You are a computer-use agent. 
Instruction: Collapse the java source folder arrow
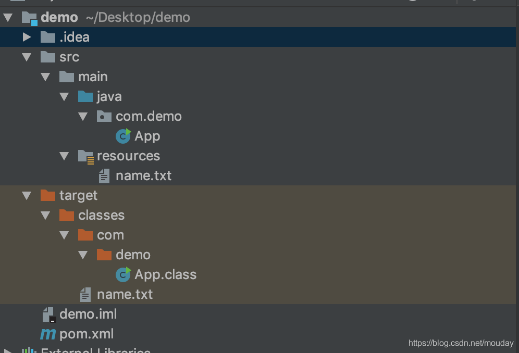(64, 97)
